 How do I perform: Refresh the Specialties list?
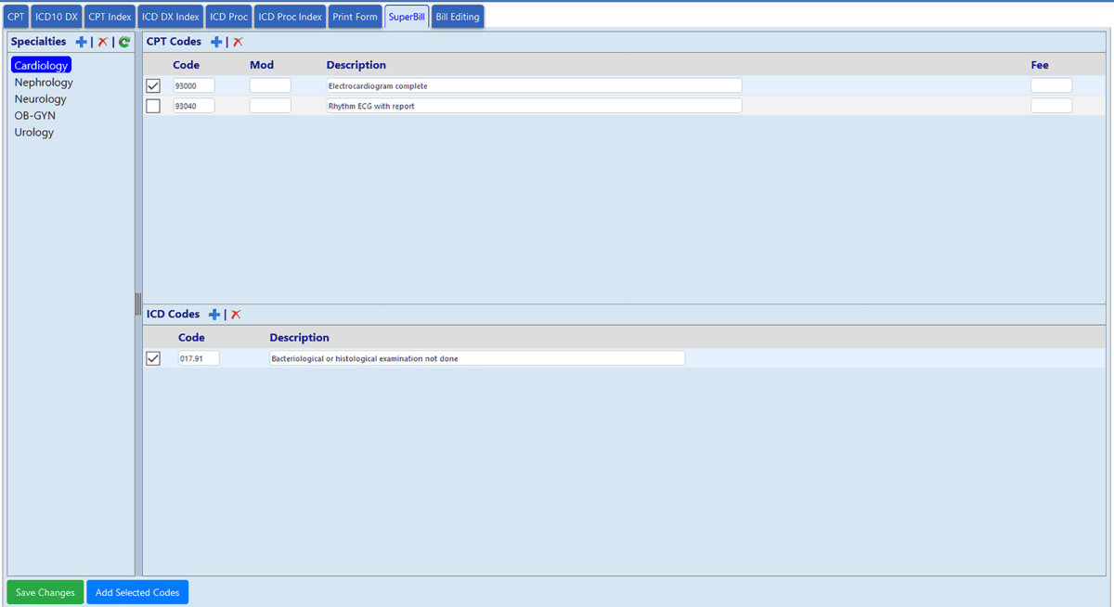click(124, 42)
